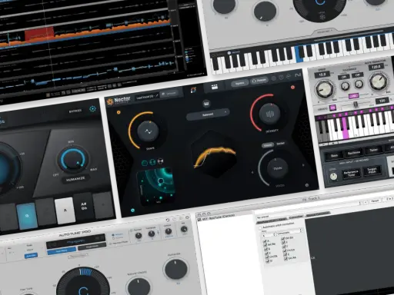This screenshot has width=394, height=295.
Task: Click the purple highlighted piano key
Action: (345, 129)
